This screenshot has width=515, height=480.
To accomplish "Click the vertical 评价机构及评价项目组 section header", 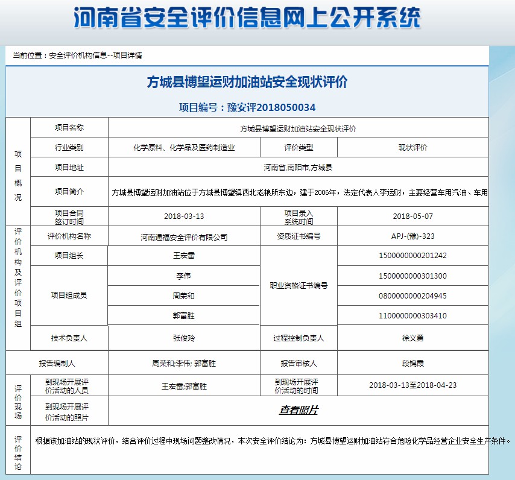I will (x=18, y=277).
